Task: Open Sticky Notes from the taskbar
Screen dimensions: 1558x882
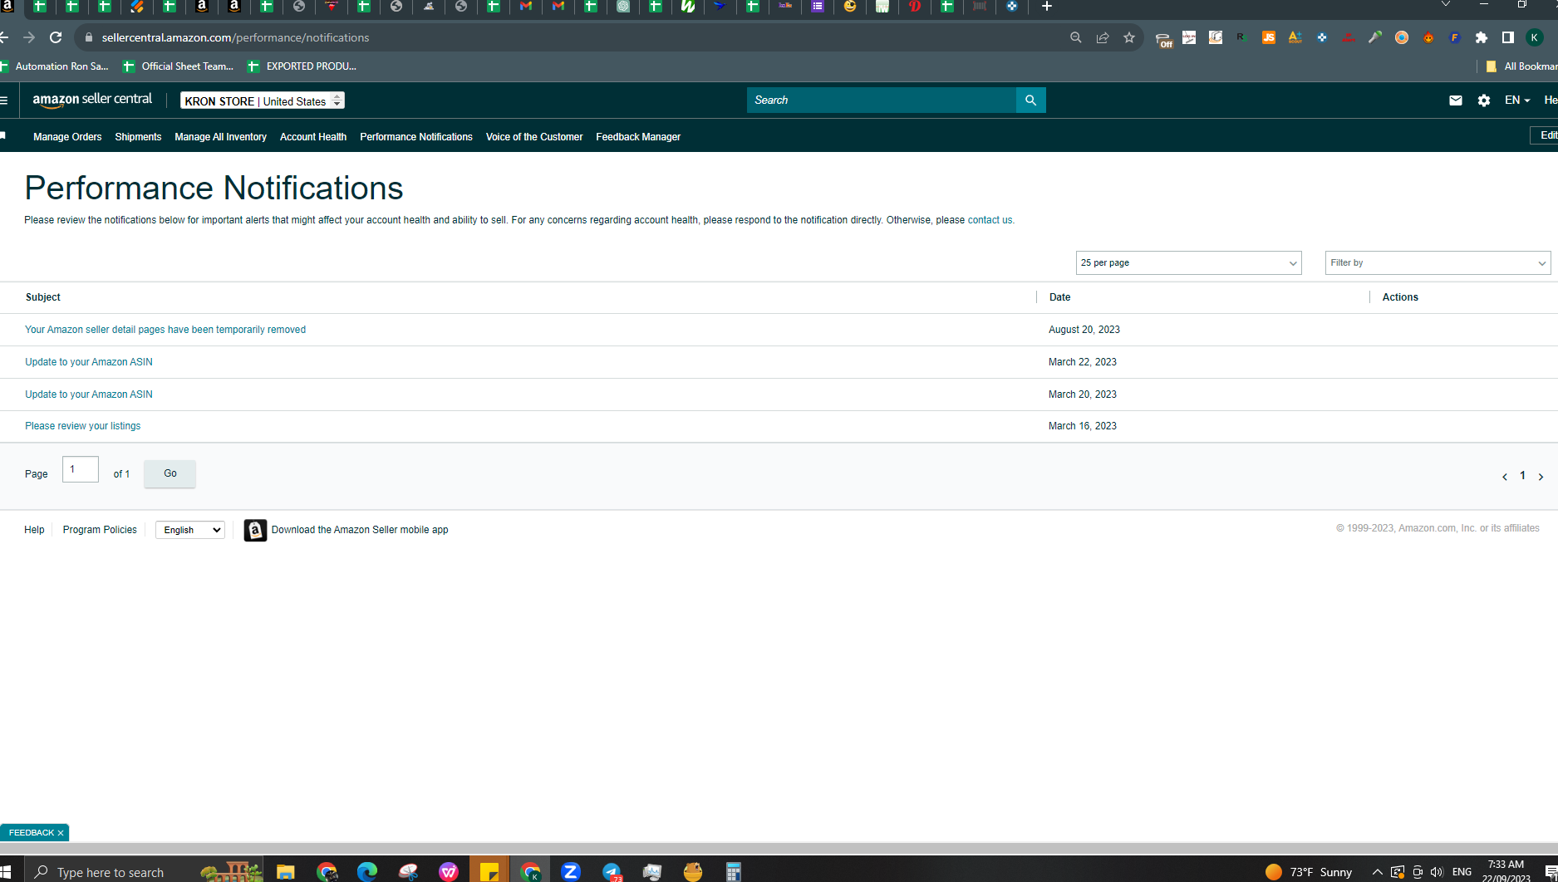Action: 489,871
